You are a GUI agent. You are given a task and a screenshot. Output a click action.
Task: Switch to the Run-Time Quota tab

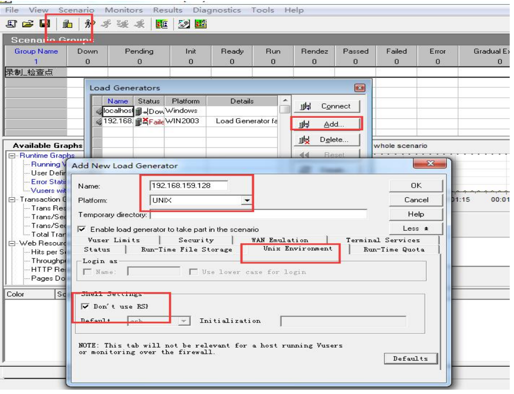click(394, 249)
